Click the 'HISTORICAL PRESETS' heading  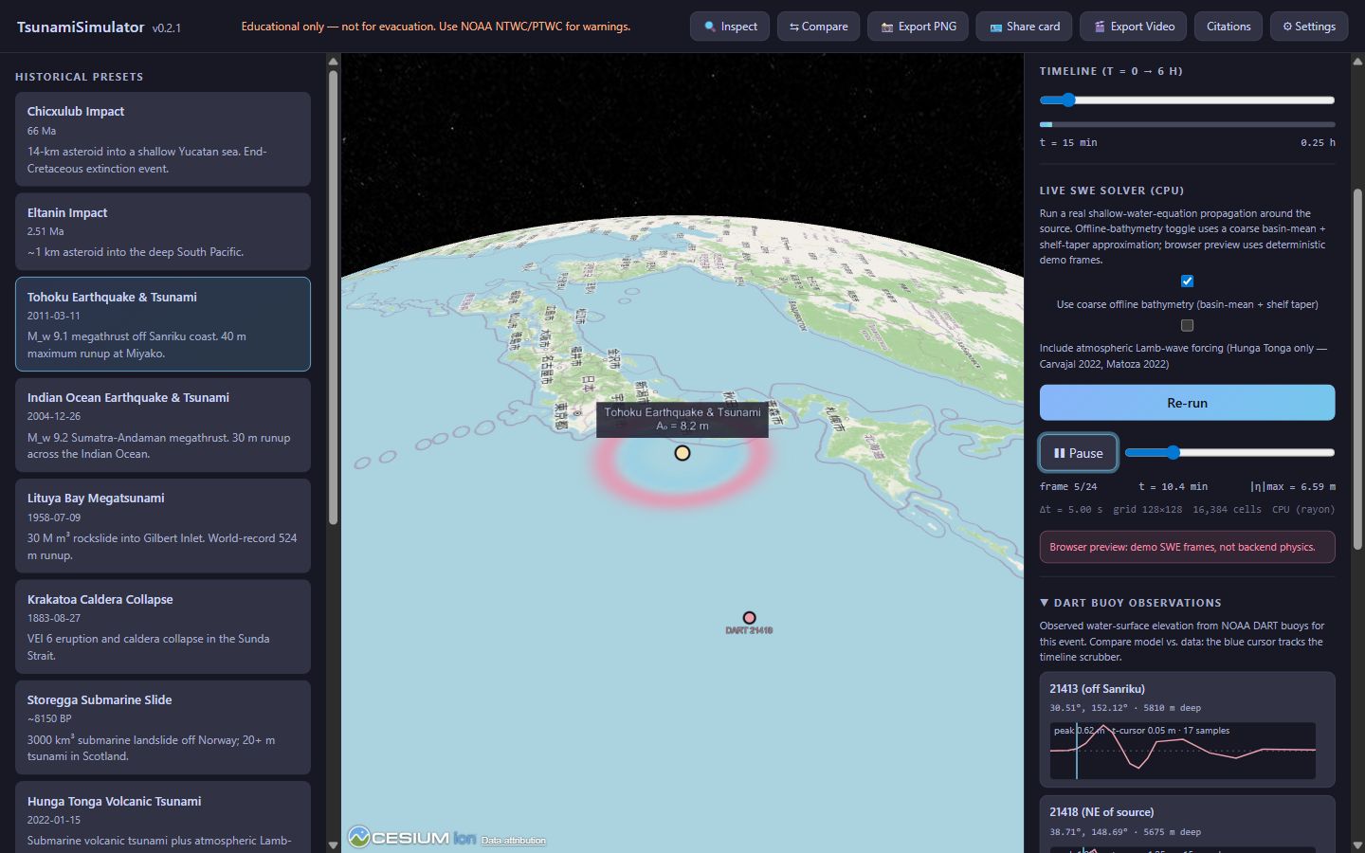point(80,77)
